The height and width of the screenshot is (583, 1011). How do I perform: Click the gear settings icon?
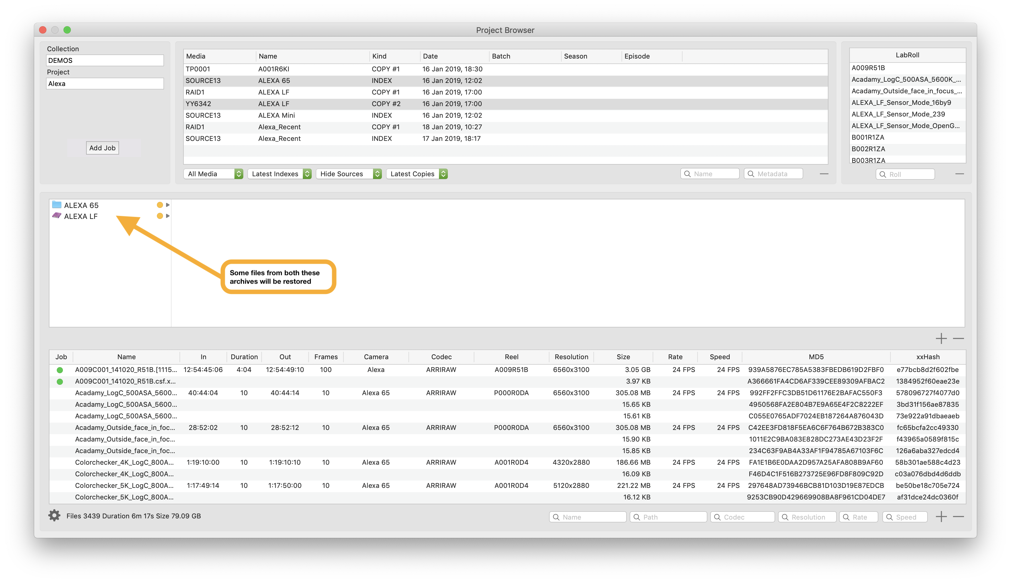[x=54, y=516]
